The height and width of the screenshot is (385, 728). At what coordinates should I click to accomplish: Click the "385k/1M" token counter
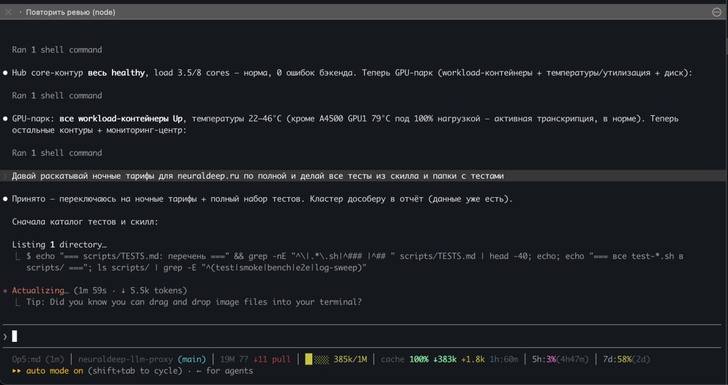click(x=350, y=359)
